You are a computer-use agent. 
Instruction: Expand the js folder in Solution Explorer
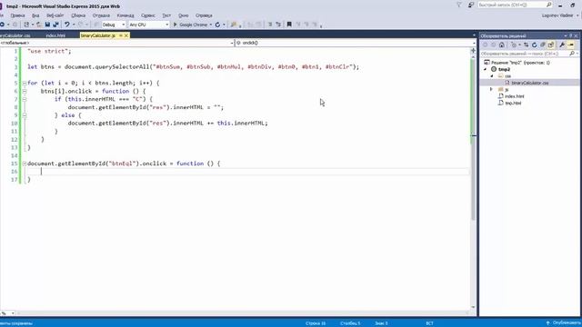click(x=491, y=89)
